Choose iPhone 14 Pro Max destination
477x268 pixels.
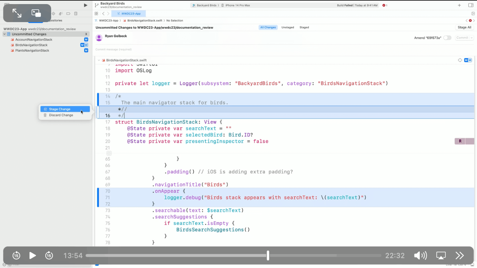pyautogui.click(x=235, y=5)
